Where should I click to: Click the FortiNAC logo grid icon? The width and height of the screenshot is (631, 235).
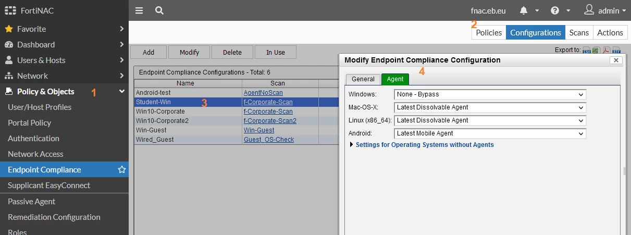pos(10,10)
